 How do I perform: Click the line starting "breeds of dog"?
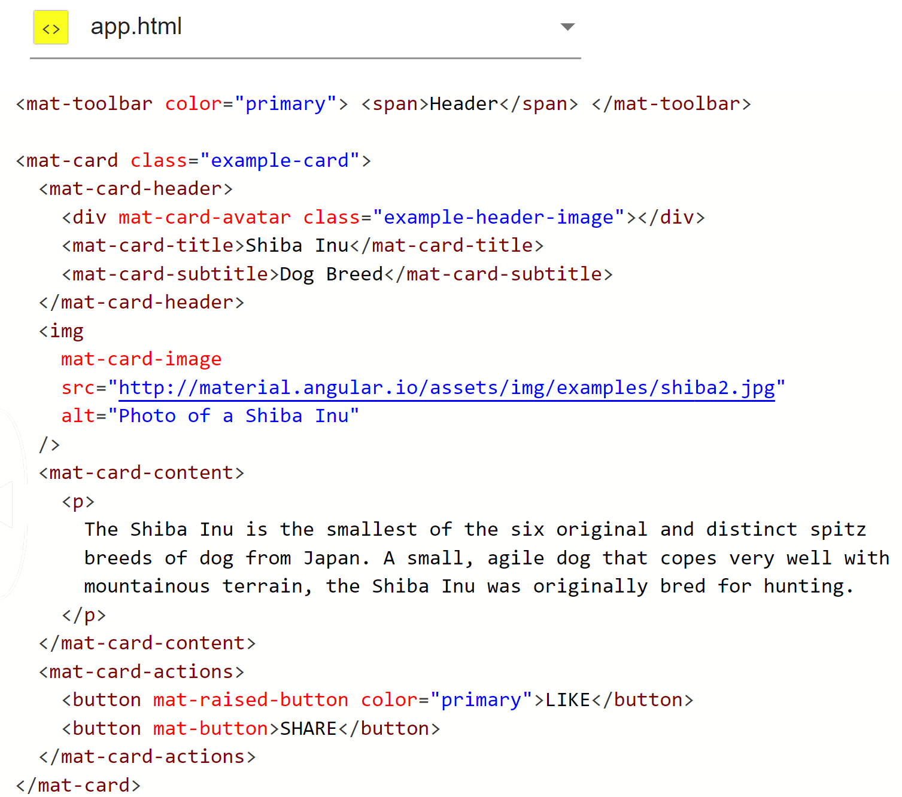click(x=487, y=558)
